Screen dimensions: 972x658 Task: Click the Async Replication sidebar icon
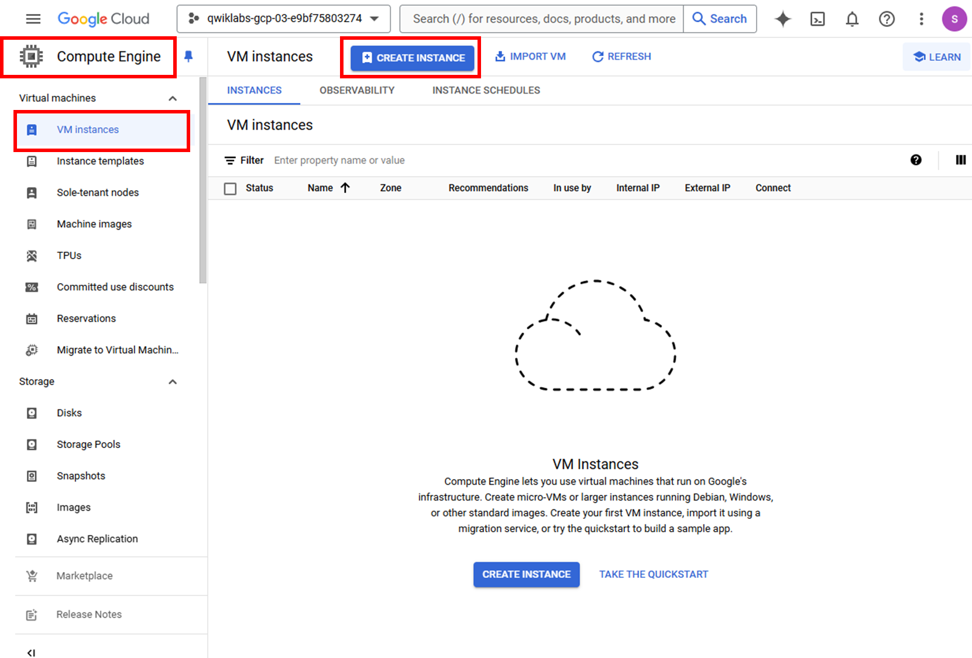[x=32, y=539]
